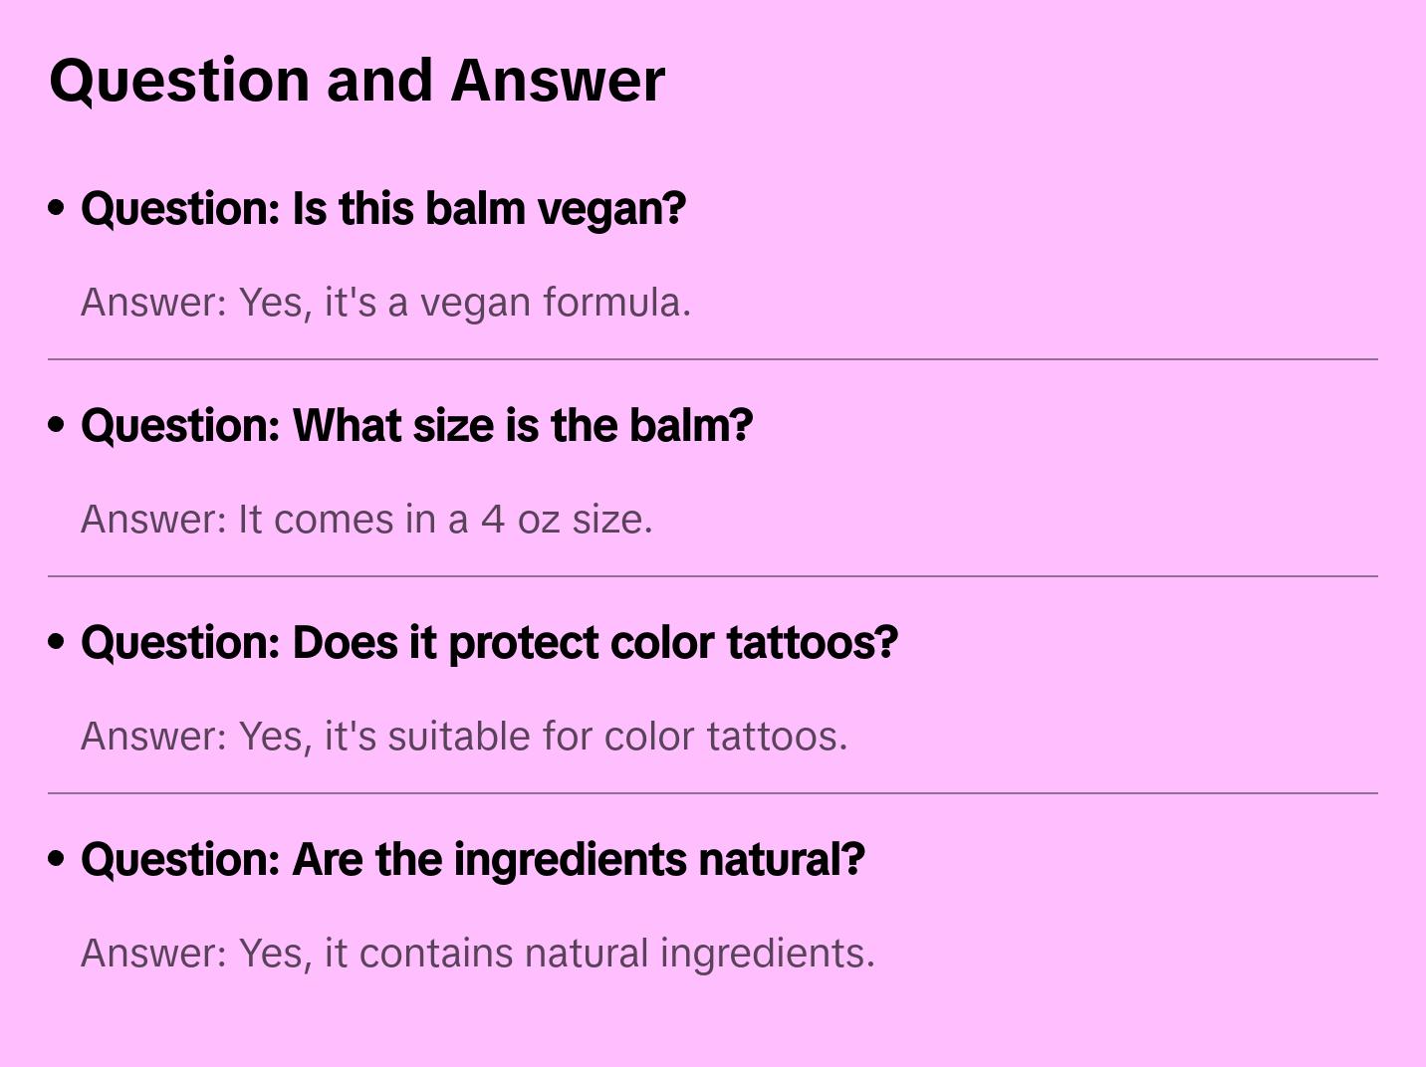Click the word "tattoos?" in the third question
The height and width of the screenshot is (1067, 1426).
point(812,643)
